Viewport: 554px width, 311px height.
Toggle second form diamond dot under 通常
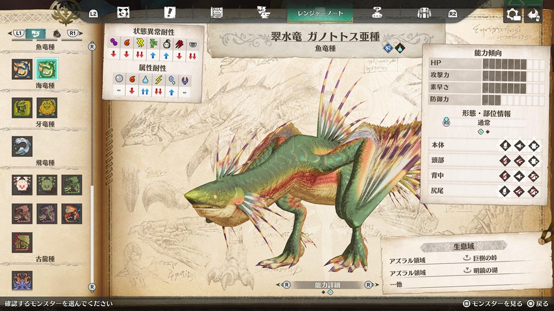(488, 132)
